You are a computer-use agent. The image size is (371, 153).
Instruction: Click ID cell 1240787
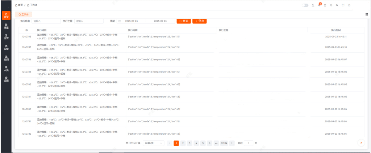[27, 47]
